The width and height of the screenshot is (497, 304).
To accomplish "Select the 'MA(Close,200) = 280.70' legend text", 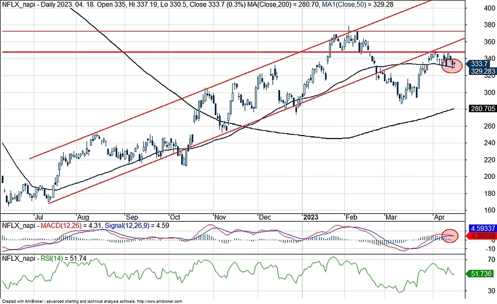I will click(282, 5).
